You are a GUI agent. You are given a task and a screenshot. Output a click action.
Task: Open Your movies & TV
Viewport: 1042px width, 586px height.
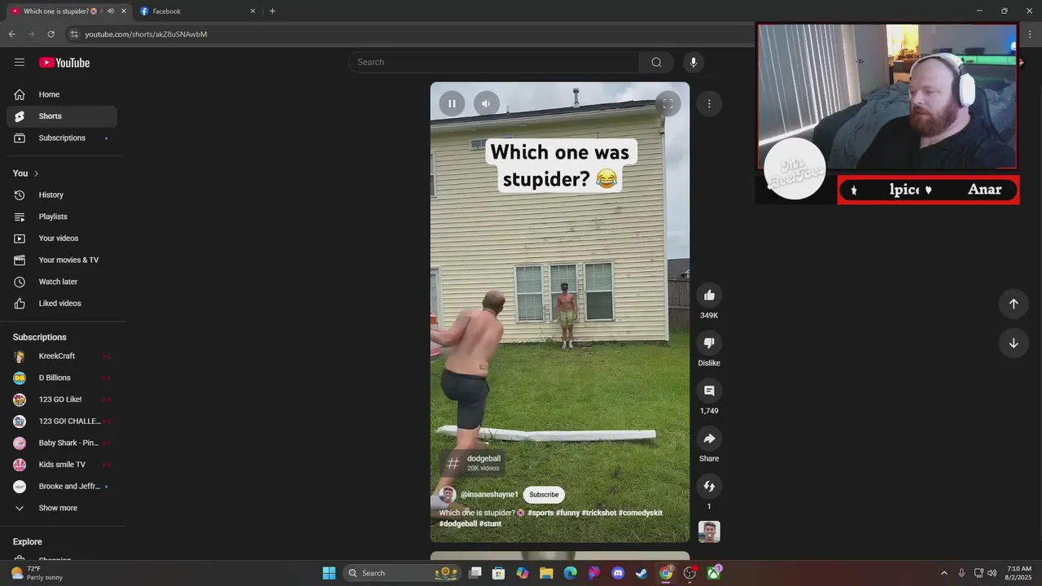click(62, 260)
